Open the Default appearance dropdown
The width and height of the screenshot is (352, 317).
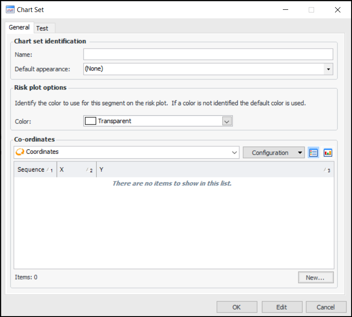[x=328, y=69]
